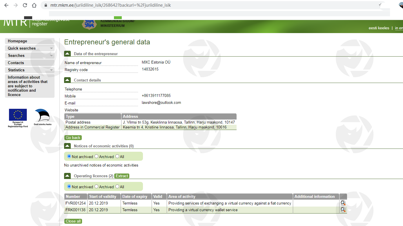Click the Extract button
Screen dimensions: 403x226
[122, 176]
